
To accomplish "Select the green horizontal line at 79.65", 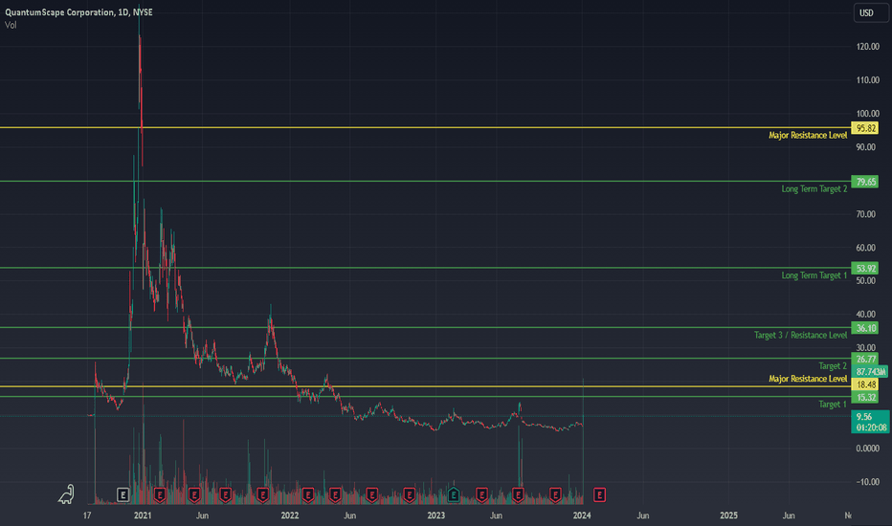I will coord(426,182).
